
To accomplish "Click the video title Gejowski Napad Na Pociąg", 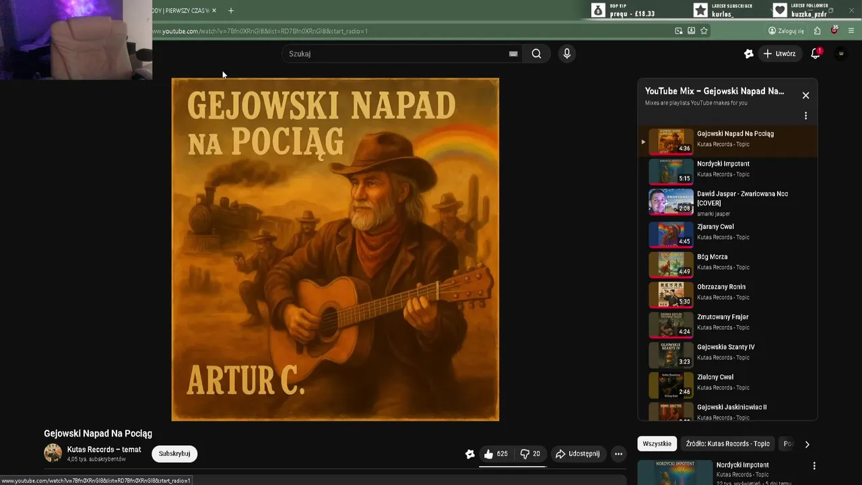I will pos(98,433).
